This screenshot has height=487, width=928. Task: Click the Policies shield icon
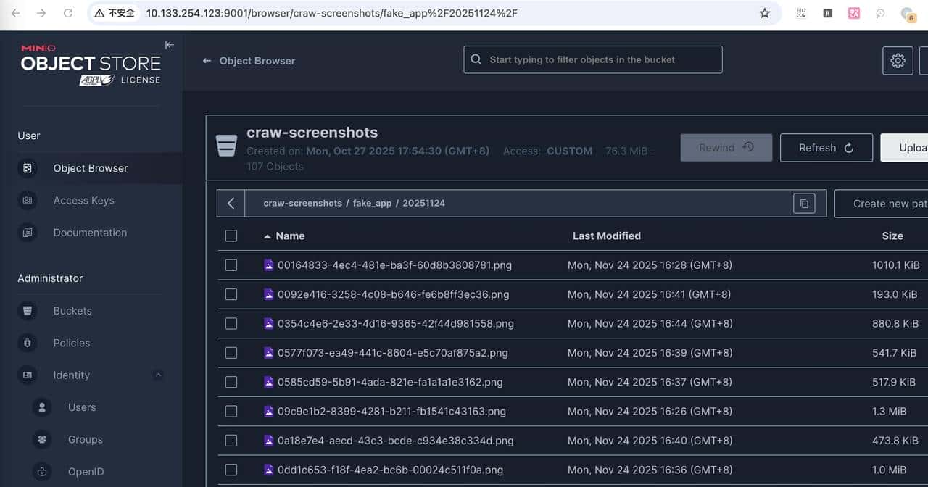(x=28, y=343)
